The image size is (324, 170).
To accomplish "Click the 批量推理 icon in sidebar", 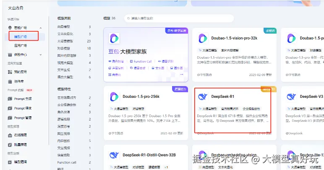I will (x=10, y=145).
